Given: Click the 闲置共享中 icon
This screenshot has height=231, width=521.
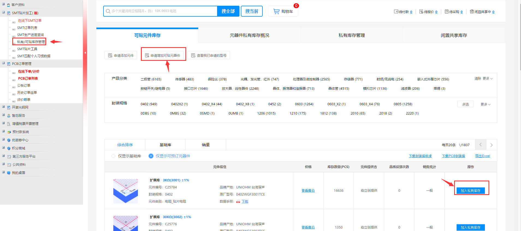Looking at the screenshot, I should (472, 12).
